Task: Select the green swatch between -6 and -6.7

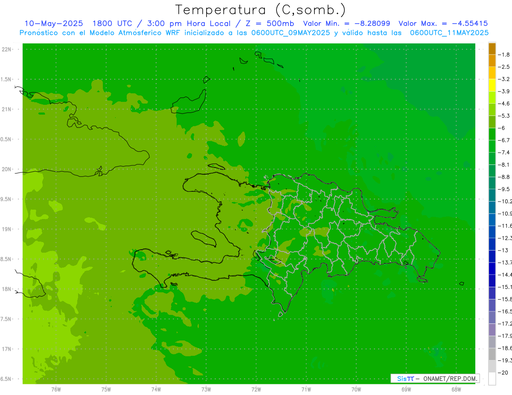Action: pyautogui.click(x=492, y=134)
